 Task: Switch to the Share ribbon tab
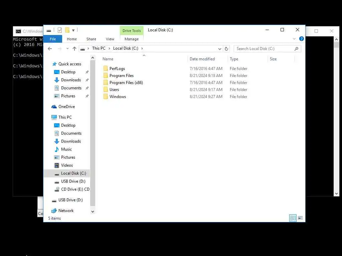coord(91,39)
